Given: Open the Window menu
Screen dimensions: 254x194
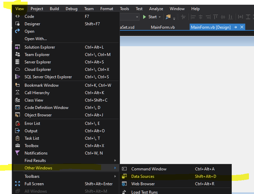Looking at the screenshot, I should [x=177, y=9].
